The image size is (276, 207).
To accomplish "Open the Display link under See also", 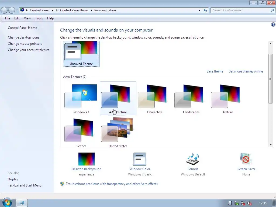I will 13,179.
